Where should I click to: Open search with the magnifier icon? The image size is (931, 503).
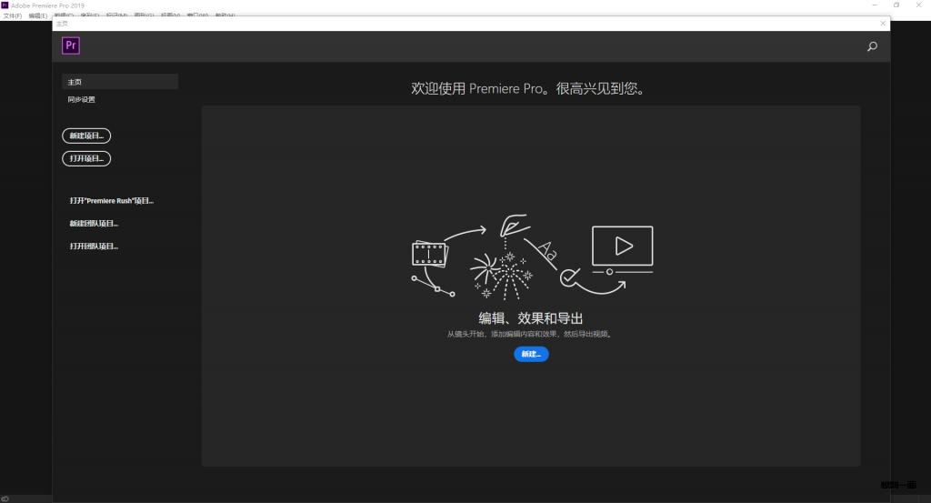click(x=872, y=46)
